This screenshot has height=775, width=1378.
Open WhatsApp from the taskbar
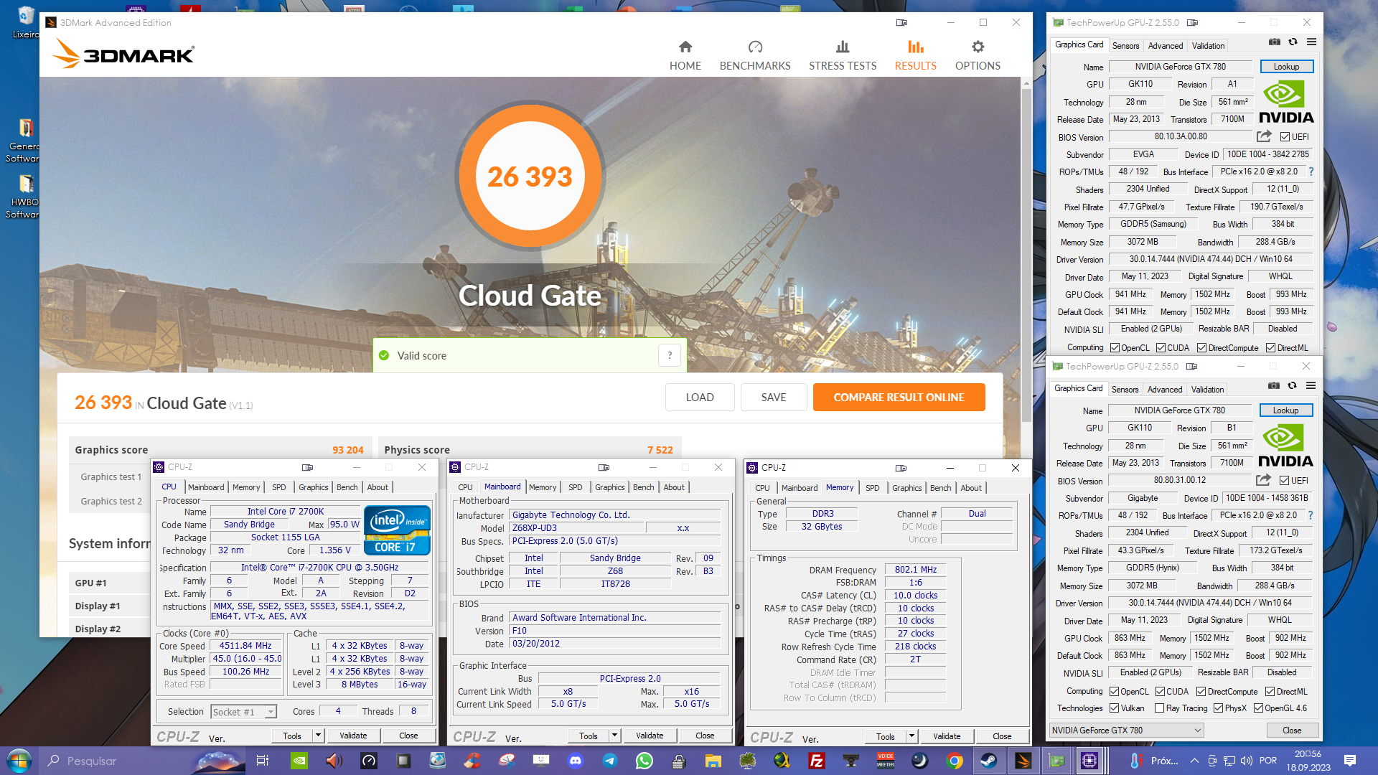(644, 761)
